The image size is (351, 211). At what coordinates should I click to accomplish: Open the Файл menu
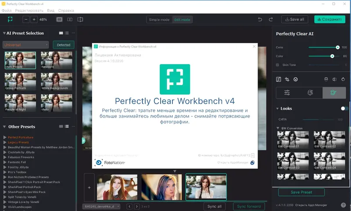tap(7, 11)
